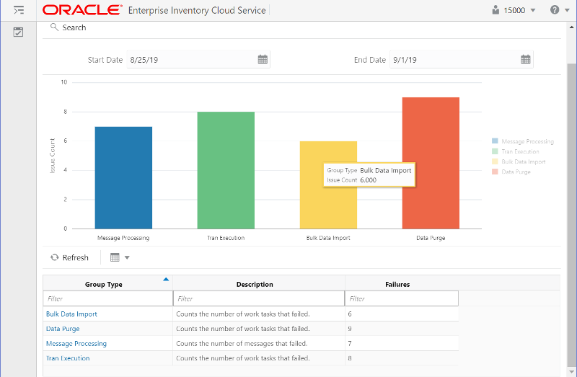Image resolution: width=577 pixels, height=377 pixels.
Task: Click the blue Message Processing bar
Action: (123, 177)
